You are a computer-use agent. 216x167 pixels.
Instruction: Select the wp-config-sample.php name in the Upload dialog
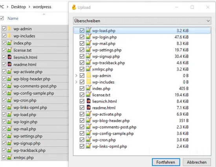tap(113, 134)
